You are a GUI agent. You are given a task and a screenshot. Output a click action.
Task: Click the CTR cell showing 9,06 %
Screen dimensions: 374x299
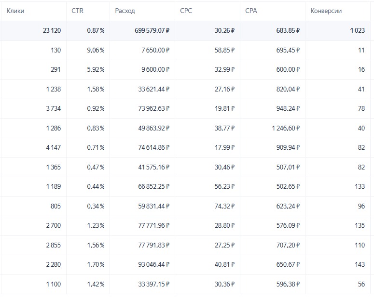pos(96,50)
